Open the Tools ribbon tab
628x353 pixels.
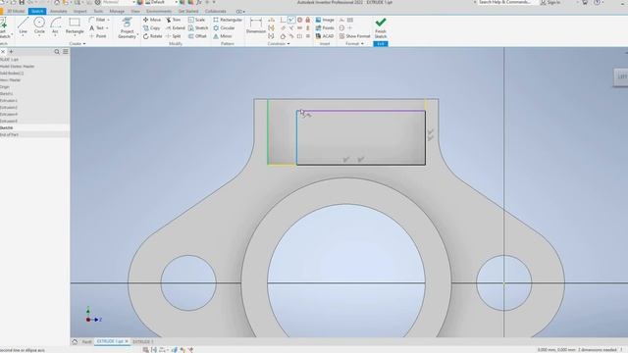coord(98,11)
